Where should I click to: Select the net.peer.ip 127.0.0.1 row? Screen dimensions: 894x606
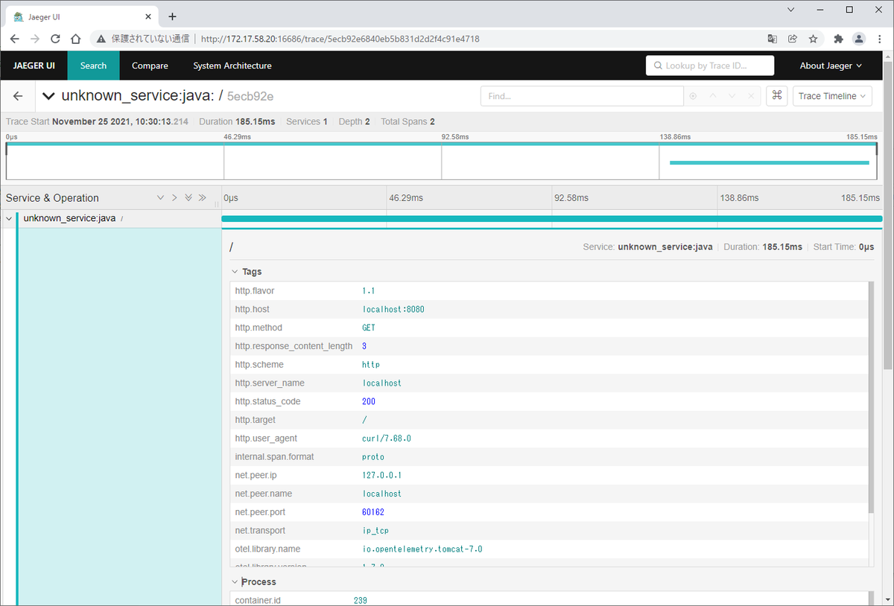coord(550,475)
